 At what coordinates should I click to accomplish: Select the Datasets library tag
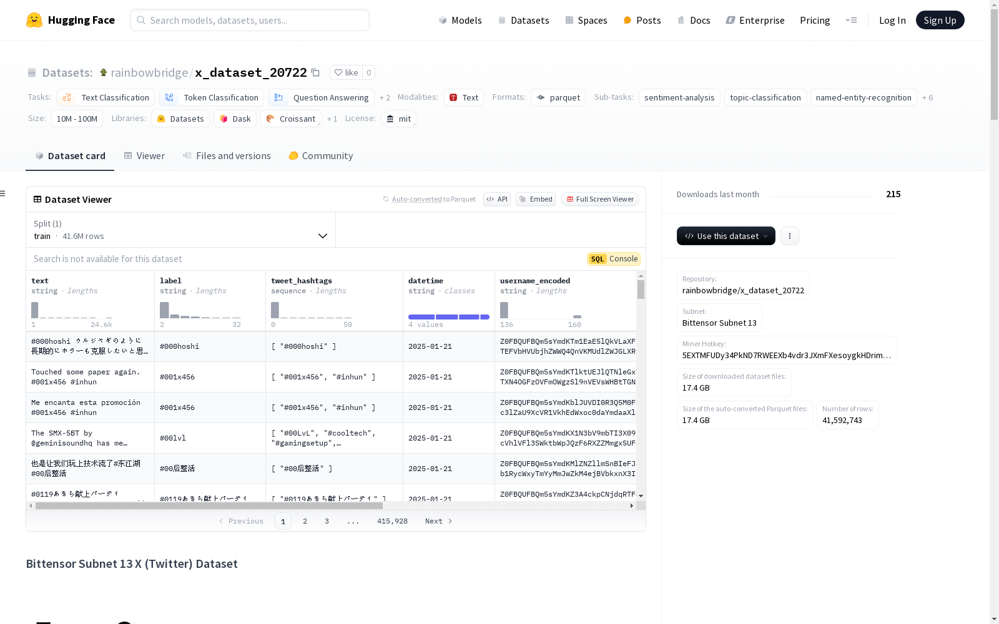pyautogui.click(x=180, y=119)
